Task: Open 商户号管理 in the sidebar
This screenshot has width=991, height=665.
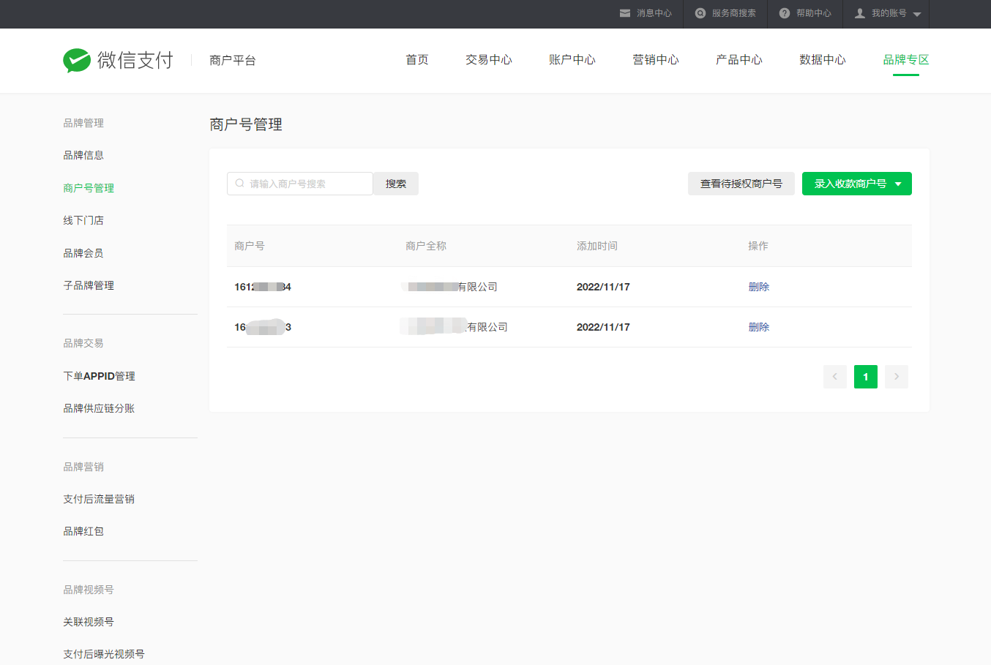Action: pos(89,188)
